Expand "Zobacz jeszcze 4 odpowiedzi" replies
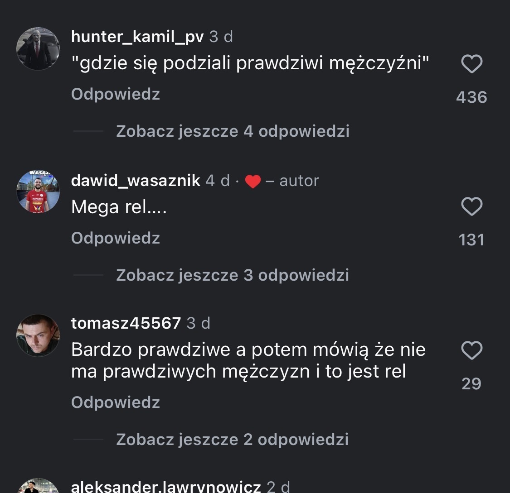The height and width of the screenshot is (493, 510). pyautogui.click(x=233, y=131)
